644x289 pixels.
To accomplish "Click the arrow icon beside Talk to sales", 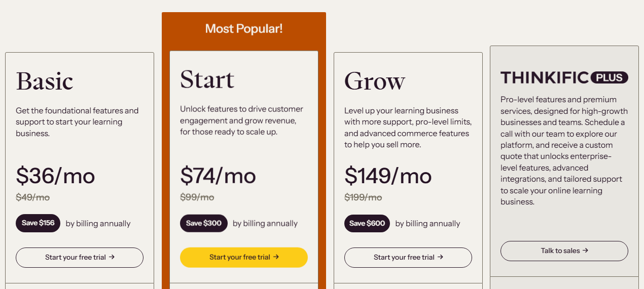I will [x=585, y=251].
